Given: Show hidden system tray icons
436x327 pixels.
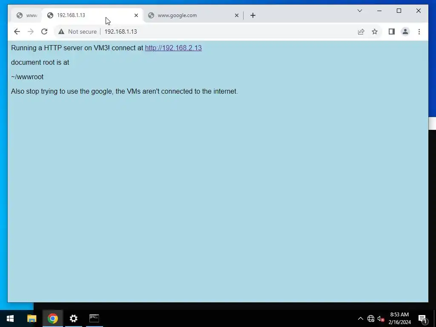Looking at the screenshot, I should coord(360,318).
